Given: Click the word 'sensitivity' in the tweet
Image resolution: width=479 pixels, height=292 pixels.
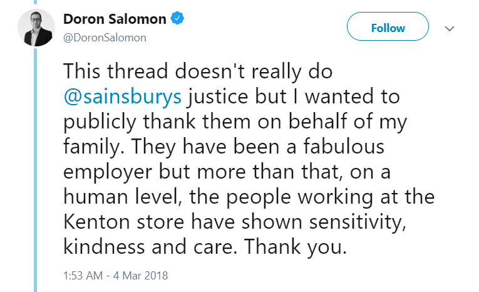Looking at the screenshot, I should pyautogui.click(x=355, y=222).
